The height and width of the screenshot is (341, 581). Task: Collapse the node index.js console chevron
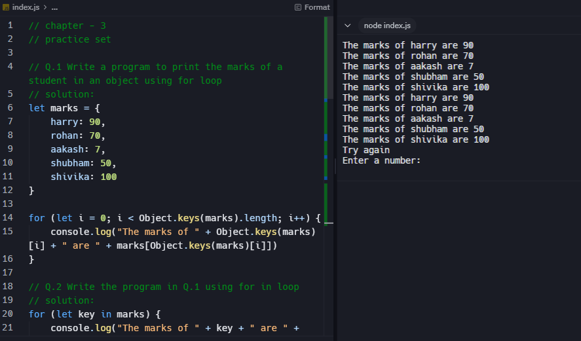347,26
